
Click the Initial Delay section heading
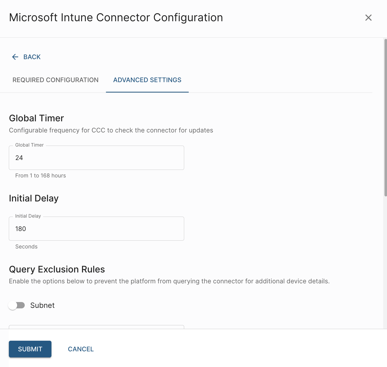[34, 198]
